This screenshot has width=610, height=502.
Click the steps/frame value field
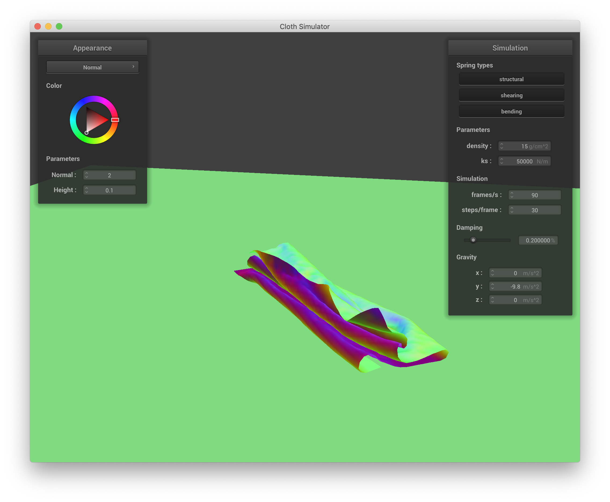pos(535,210)
